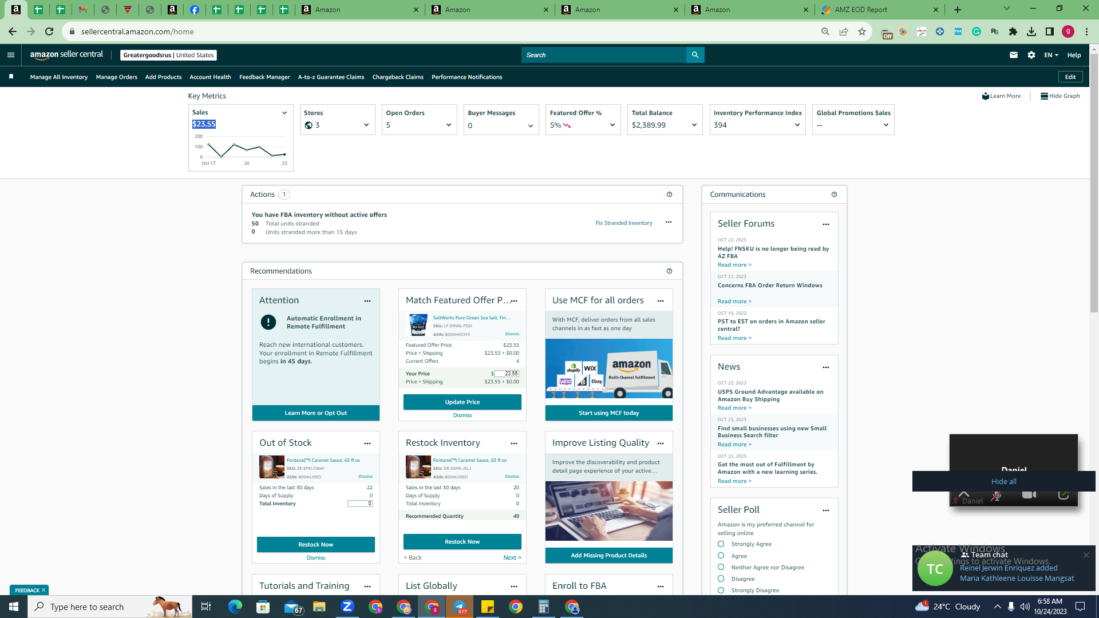
Task: Open the Help link in header
Action: (x=1074, y=55)
